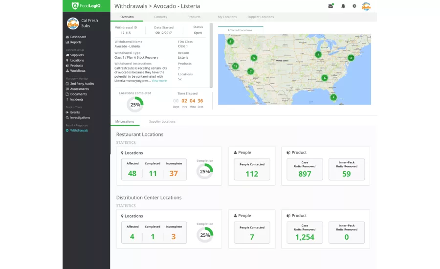The height and width of the screenshot is (269, 440).
Task: Click the Assessments list icon
Action: point(67,89)
